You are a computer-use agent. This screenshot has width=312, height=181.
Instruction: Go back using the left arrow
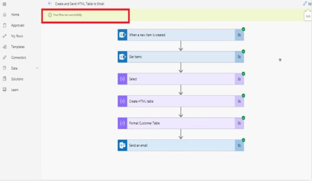pos(50,4)
